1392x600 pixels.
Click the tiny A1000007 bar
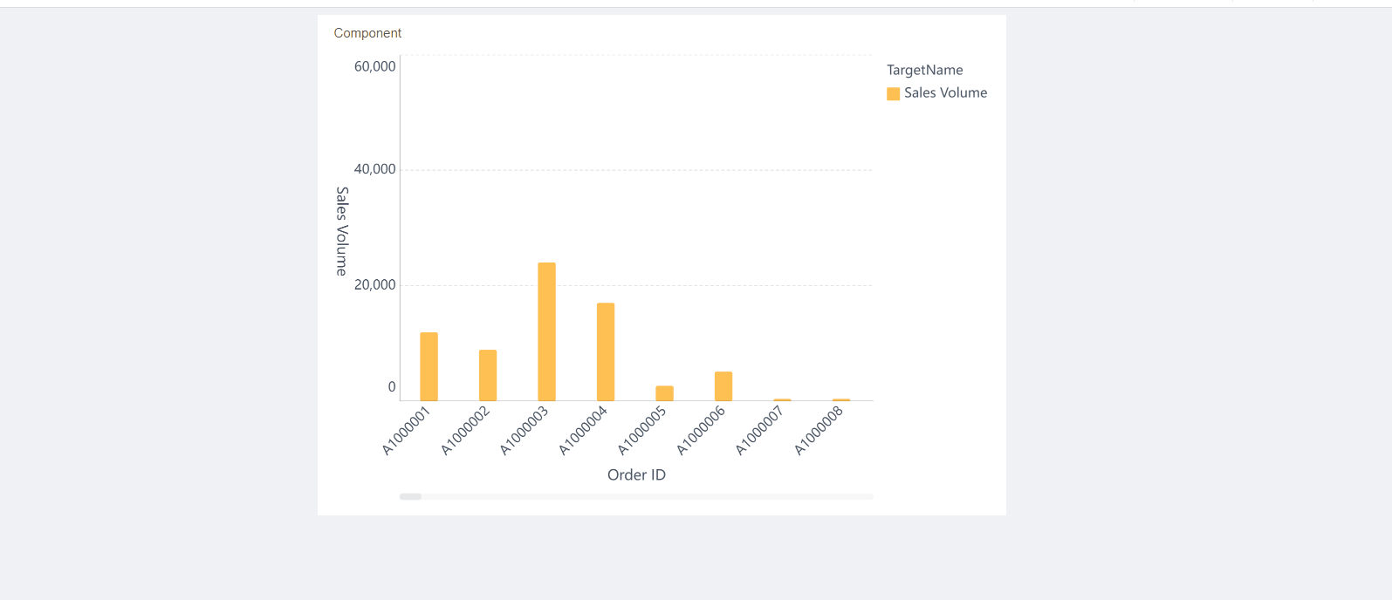[782, 399]
